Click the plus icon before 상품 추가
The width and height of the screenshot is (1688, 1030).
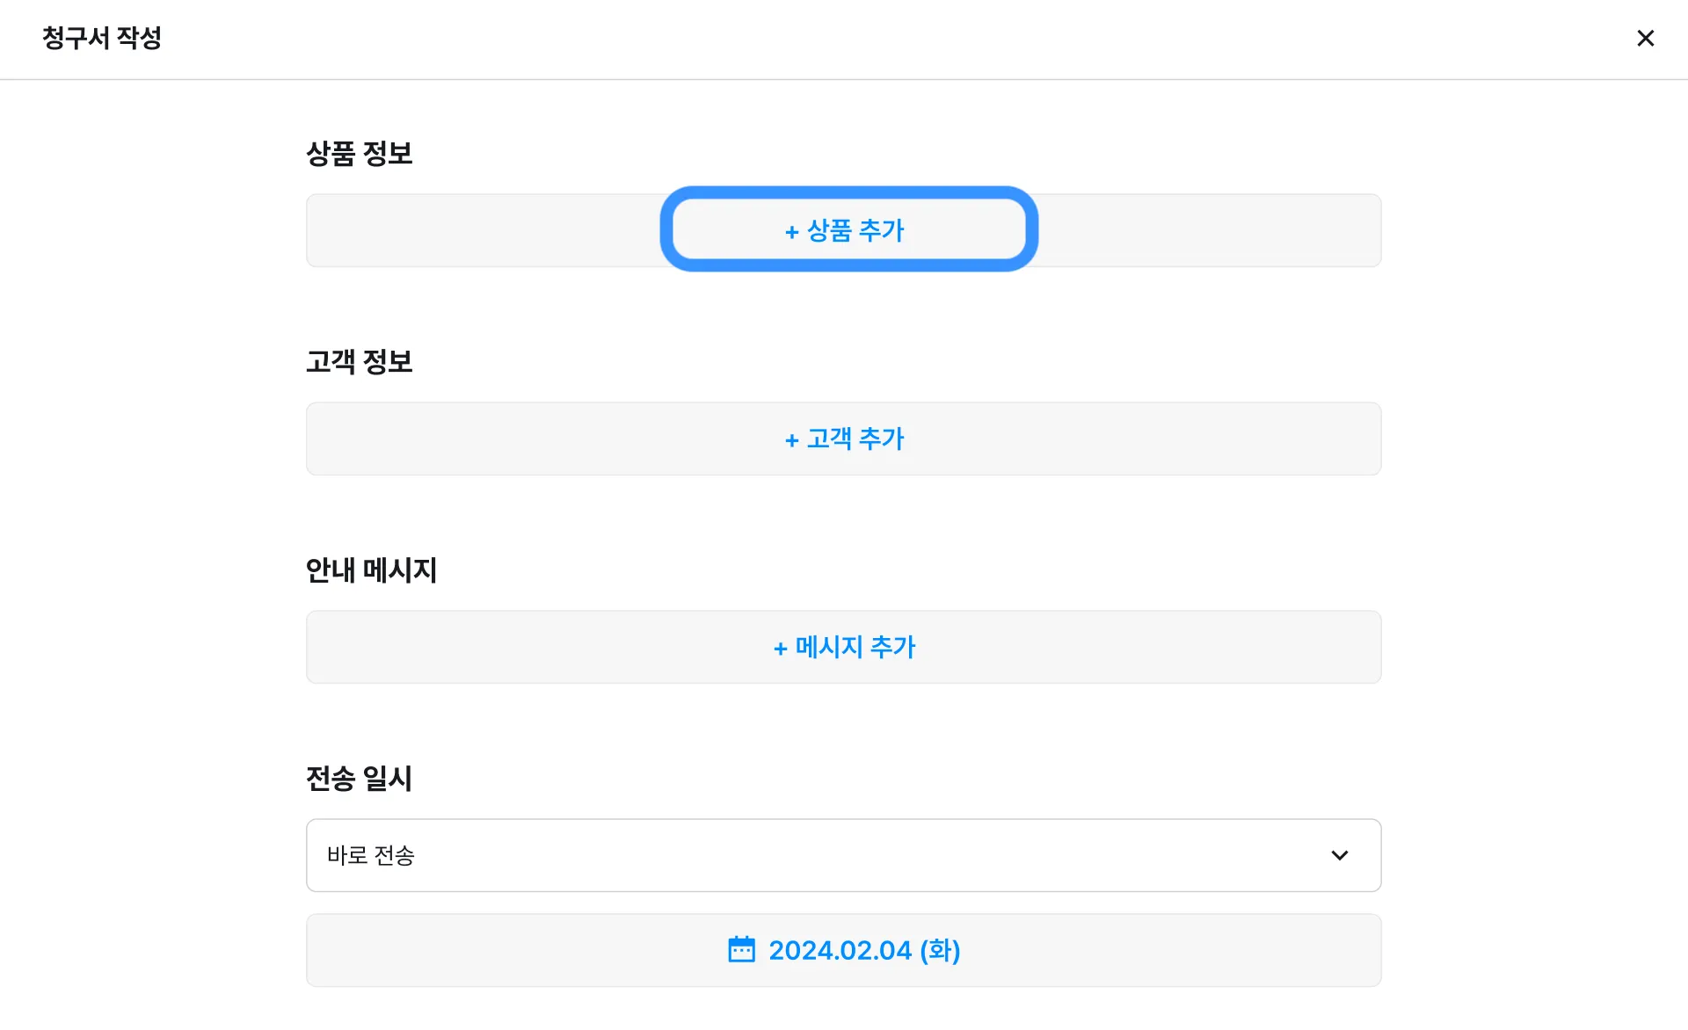click(x=791, y=232)
